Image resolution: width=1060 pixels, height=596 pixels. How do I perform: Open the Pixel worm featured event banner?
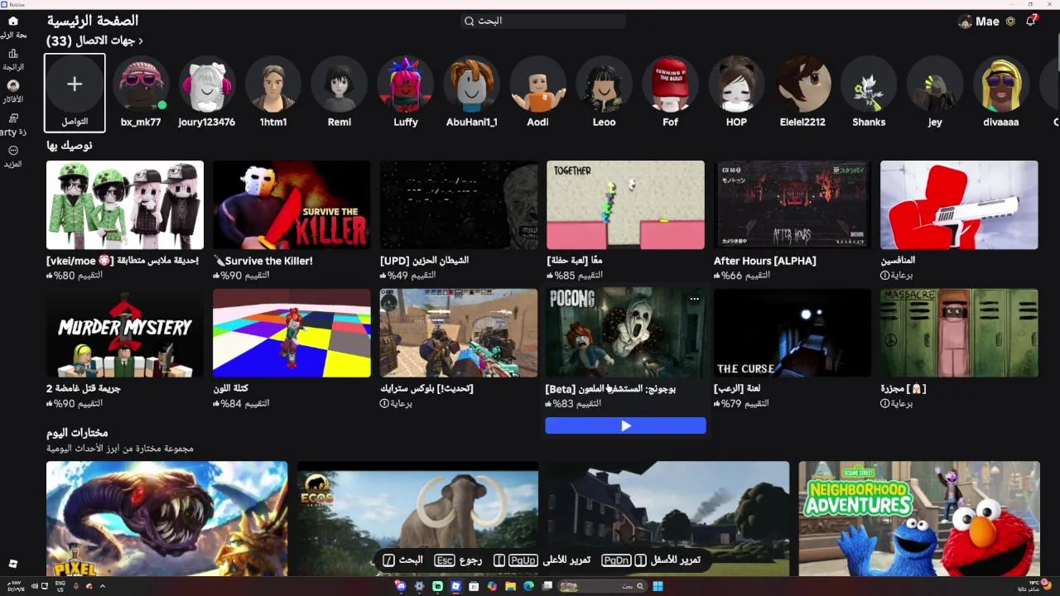(x=166, y=519)
